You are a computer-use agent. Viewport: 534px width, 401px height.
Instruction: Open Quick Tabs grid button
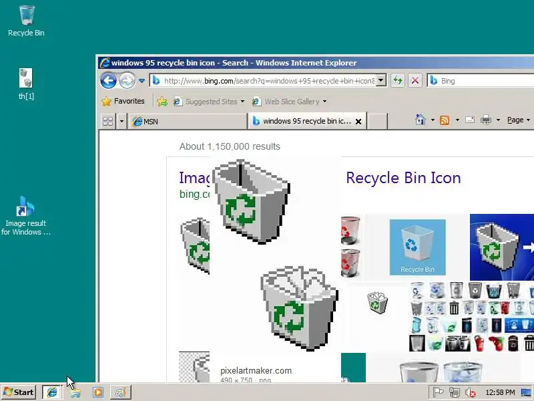pyautogui.click(x=107, y=122)
